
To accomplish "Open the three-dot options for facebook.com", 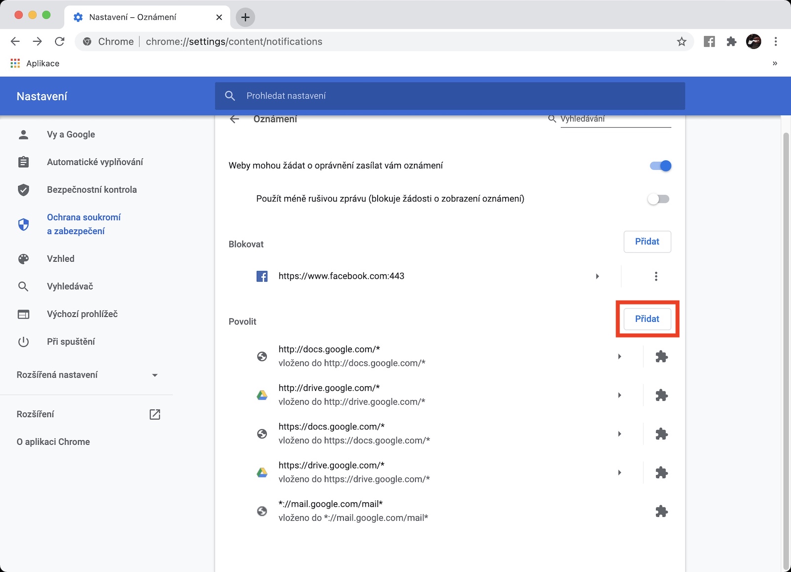I will point(656,276).
